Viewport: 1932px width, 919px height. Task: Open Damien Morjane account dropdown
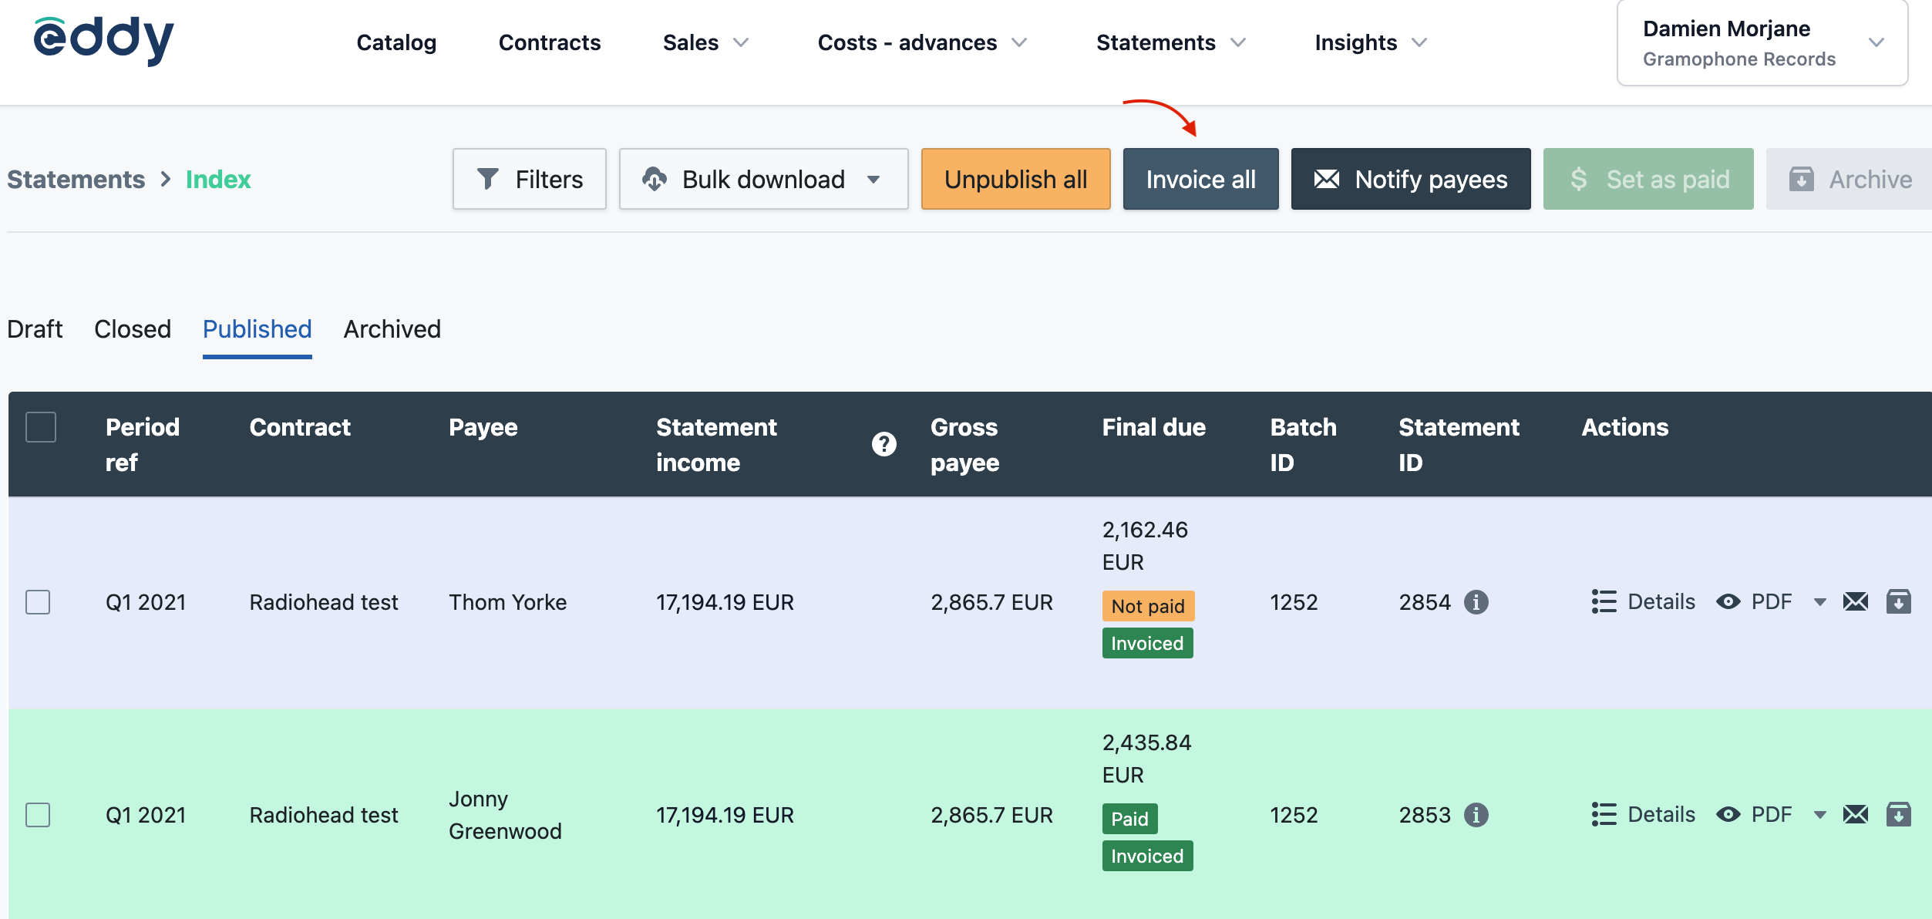click(x=1762, y=43)
